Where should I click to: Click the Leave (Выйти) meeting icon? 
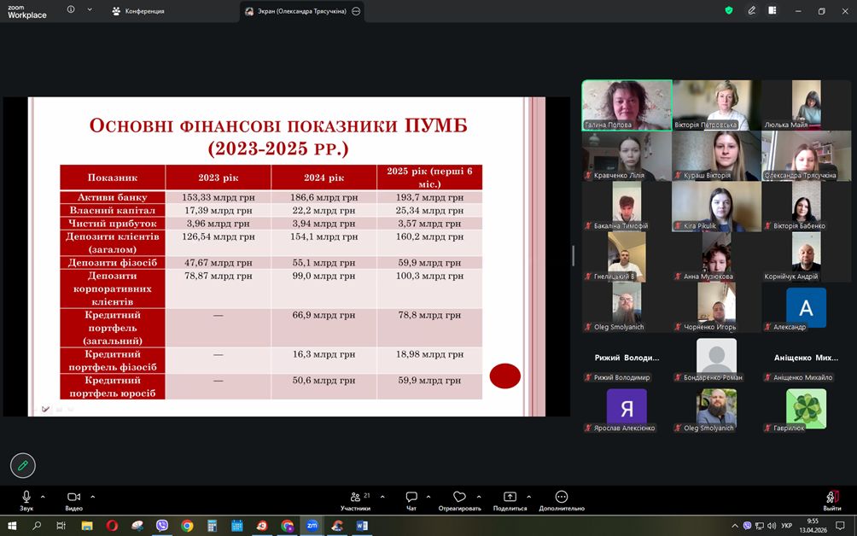pos(831,499)
